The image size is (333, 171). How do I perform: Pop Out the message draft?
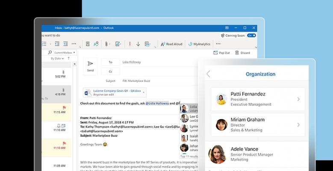221,53
